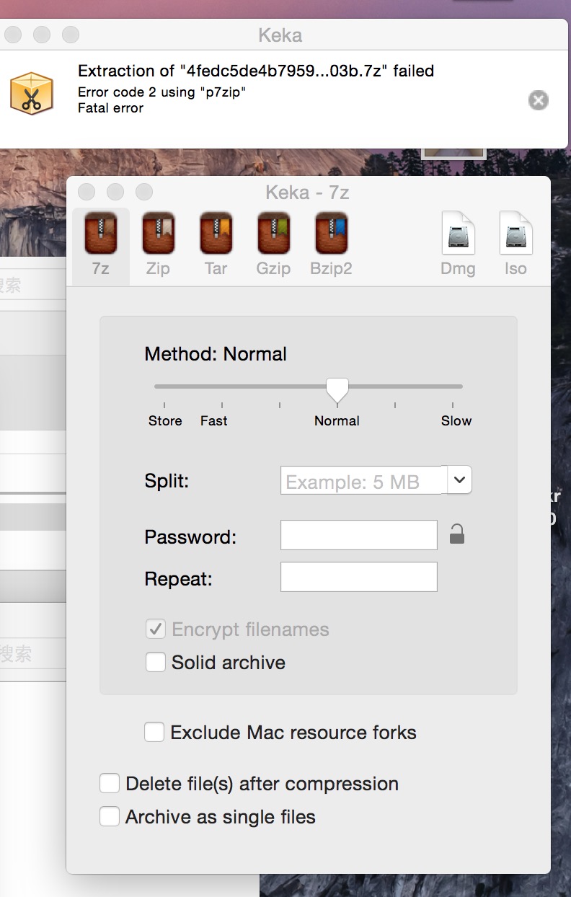Check Archive as single files
The height and width of the screenshot is (897, 571).
(x=110, y=817)
